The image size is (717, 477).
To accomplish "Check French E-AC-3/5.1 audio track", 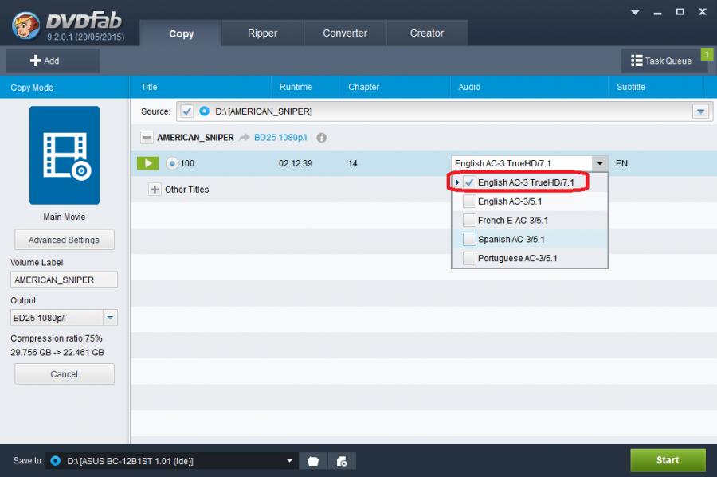I will pyautogui.click(x=469, y=221).
